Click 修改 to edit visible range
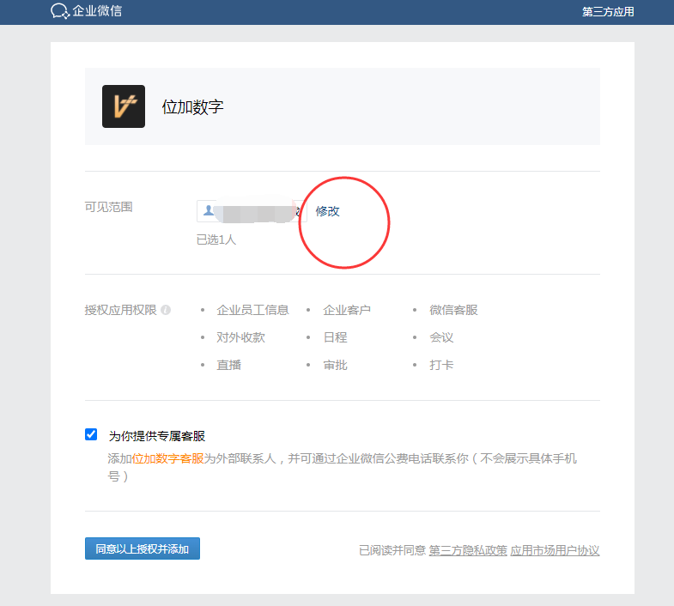 [x=327, y=211]
